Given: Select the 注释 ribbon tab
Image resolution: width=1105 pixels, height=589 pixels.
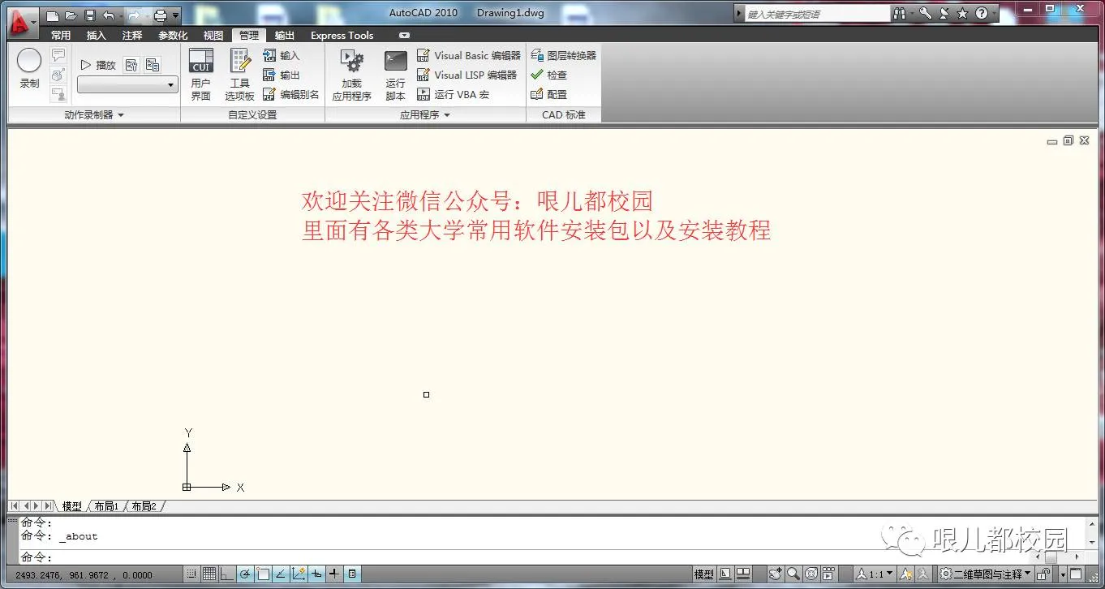Looking at the screenshot, I should tap(132, 36).
